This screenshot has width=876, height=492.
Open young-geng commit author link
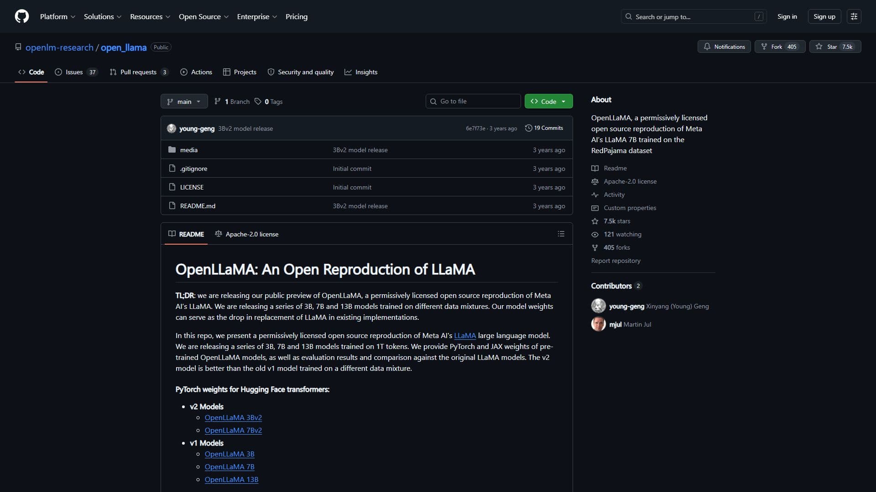point(197,128)
